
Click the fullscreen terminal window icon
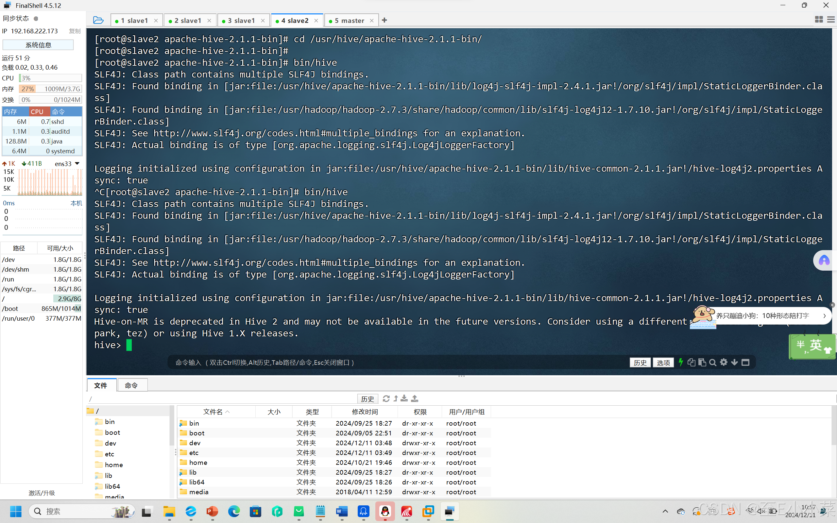[x=745, y=362]
